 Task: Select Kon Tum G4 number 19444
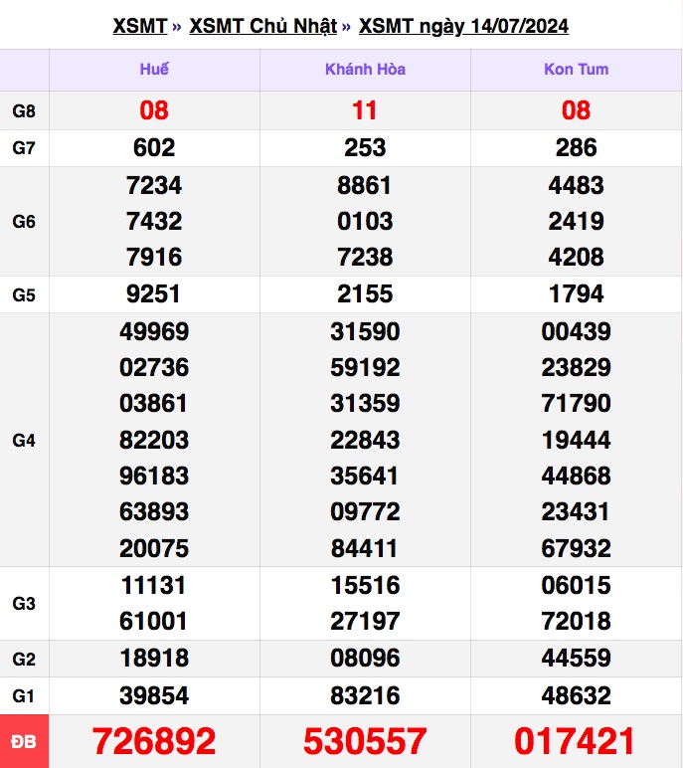(577, 440)
